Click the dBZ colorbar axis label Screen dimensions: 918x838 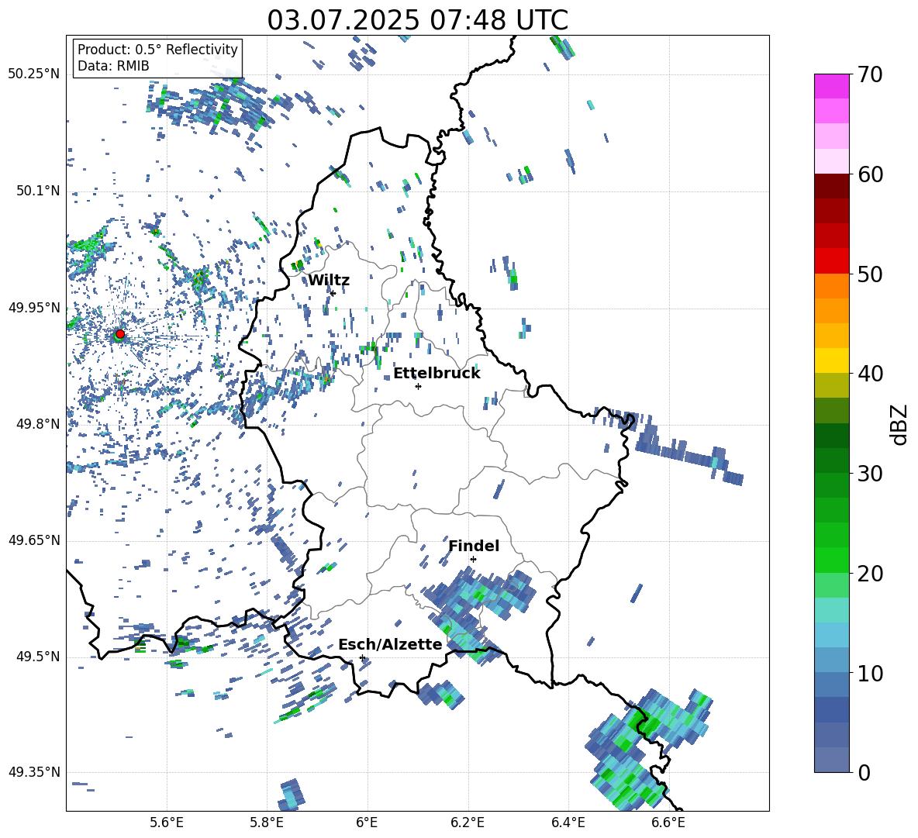point(900,424)
